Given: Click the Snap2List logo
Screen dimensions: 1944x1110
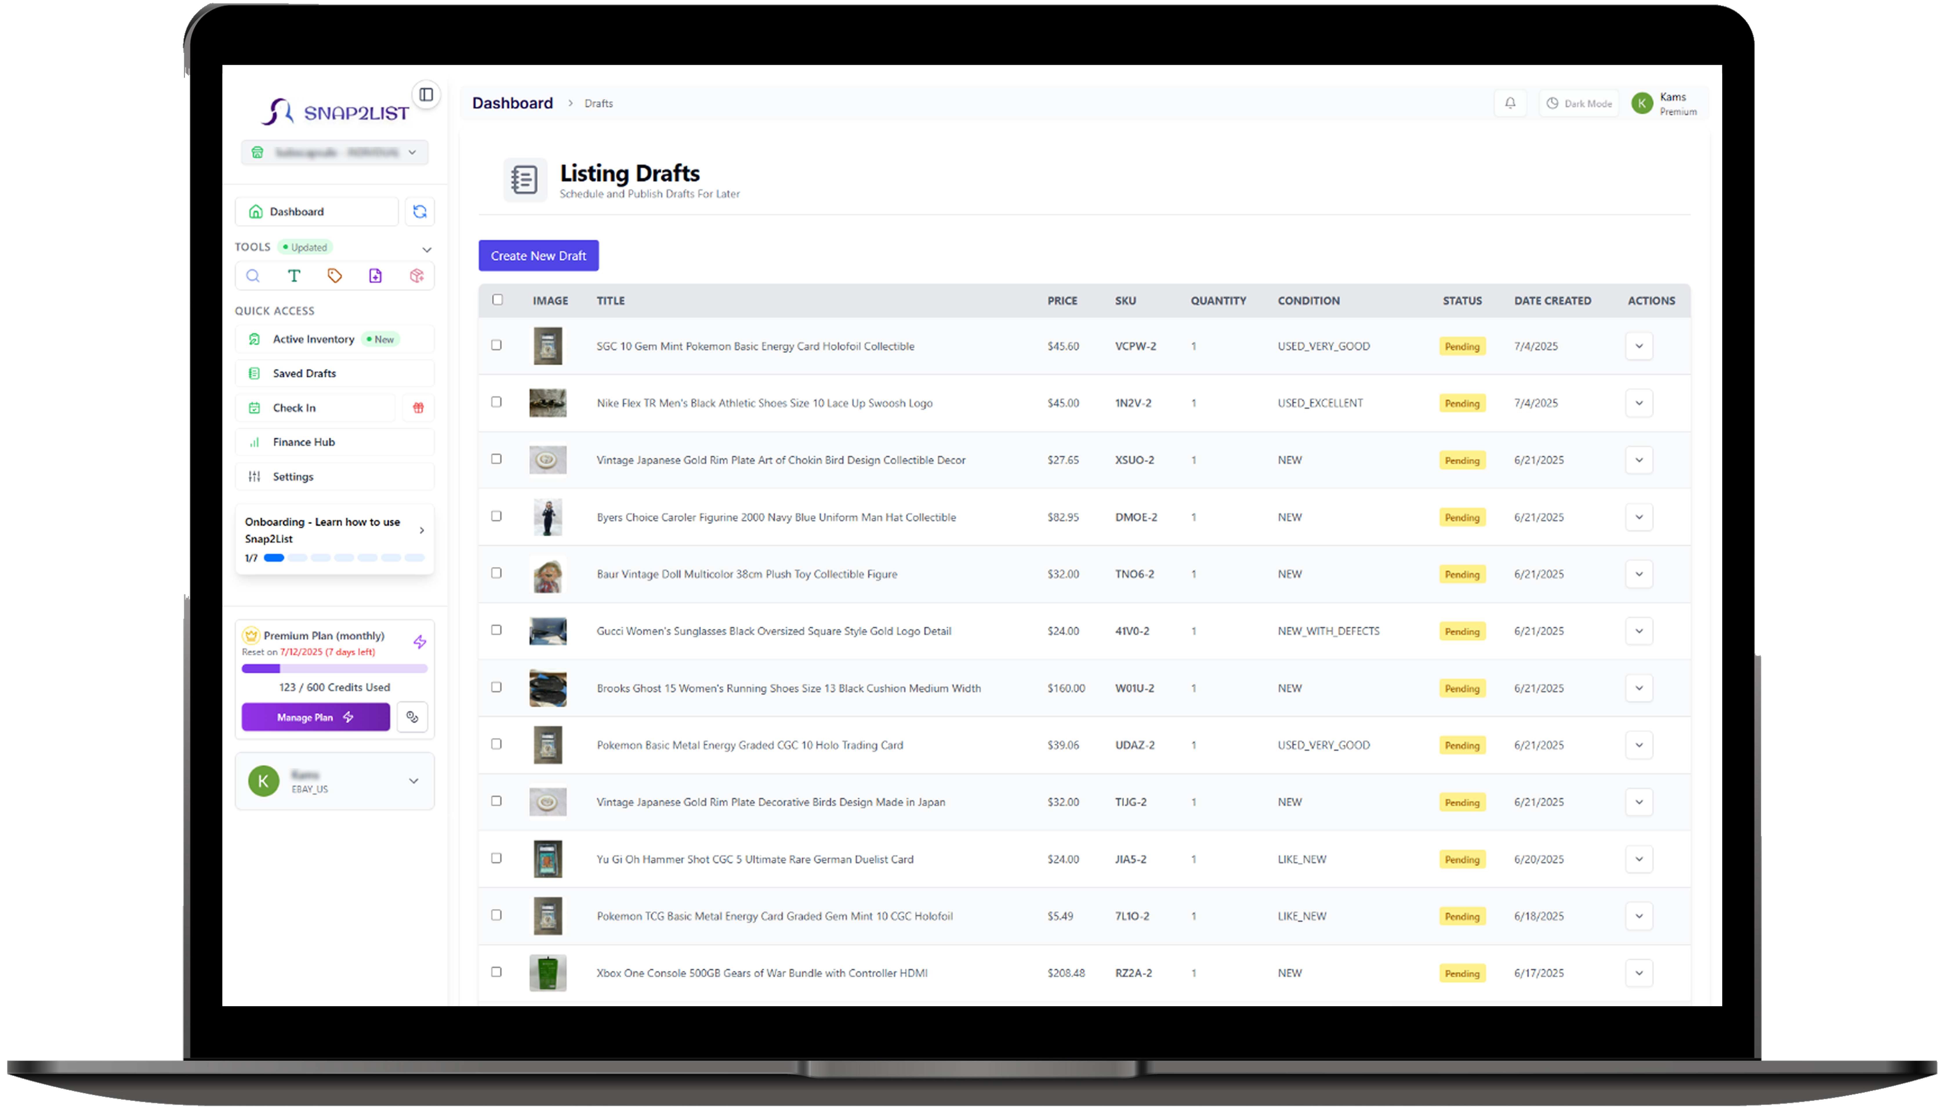Looking at the screenshot, I should 336,112.
